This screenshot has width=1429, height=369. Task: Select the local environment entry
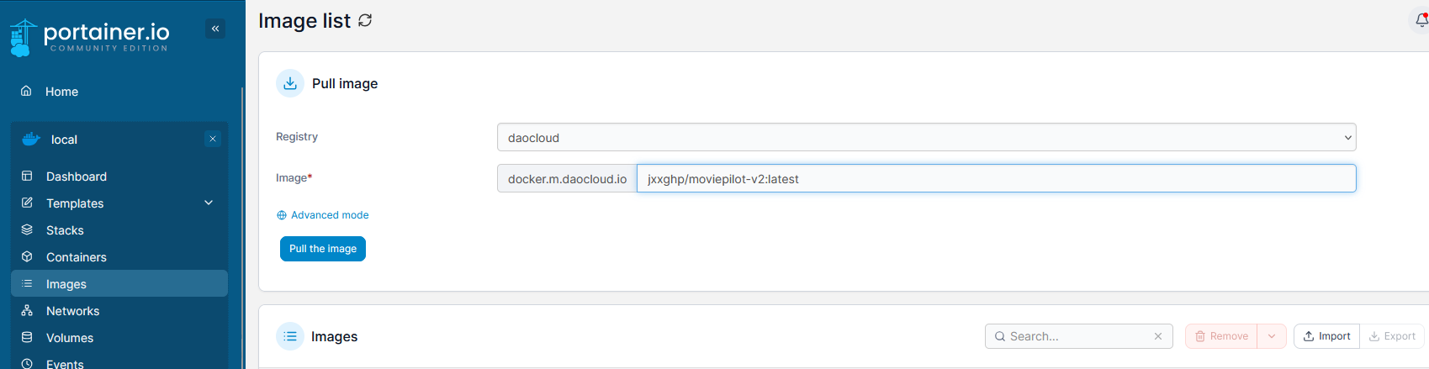pos(64,140)
